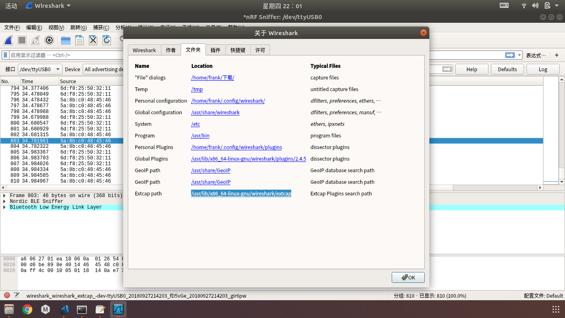The height and width of the screenshot is (318, 565).
Task: Click the display filter bookmark icon
Action: coord(5,55)
